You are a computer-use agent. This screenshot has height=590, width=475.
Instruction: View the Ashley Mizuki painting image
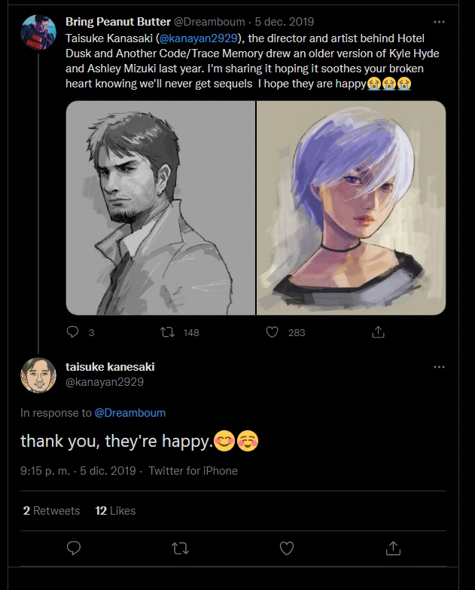352,207
